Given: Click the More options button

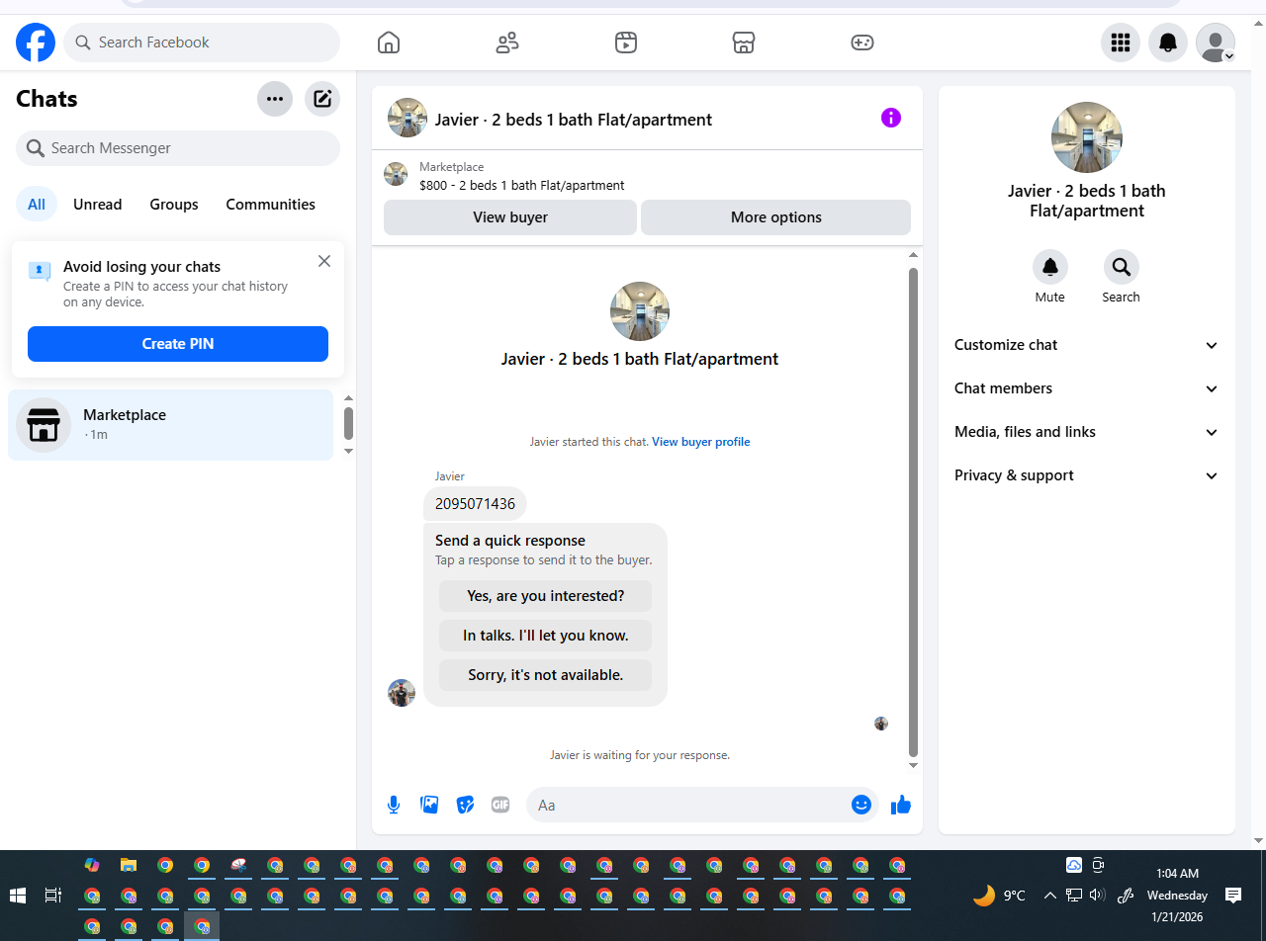Looking at the screenshot, I should [x=776, y=217].
